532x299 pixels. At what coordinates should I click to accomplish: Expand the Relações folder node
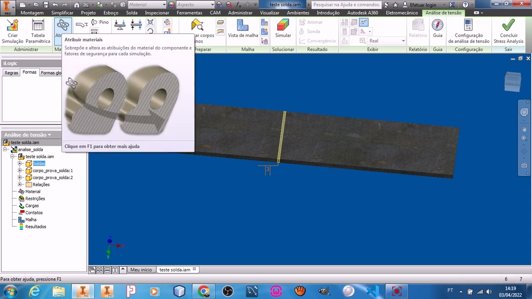point(20,184)
